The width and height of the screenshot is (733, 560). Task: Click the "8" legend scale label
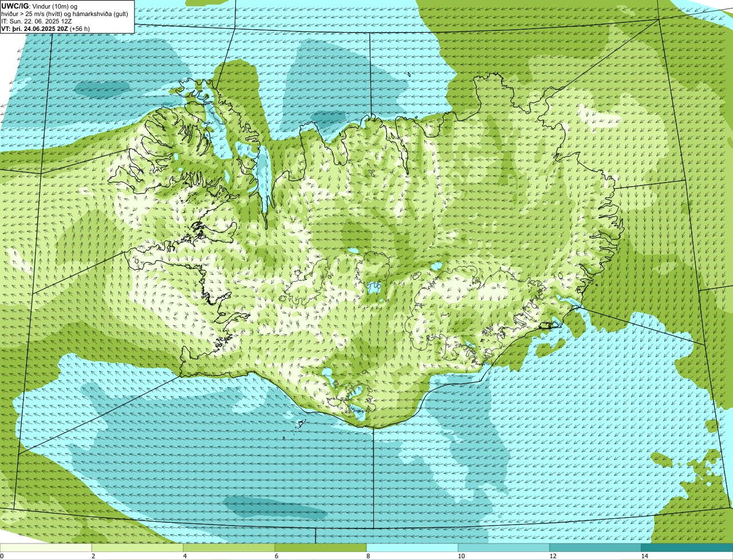tap(368, 556)
